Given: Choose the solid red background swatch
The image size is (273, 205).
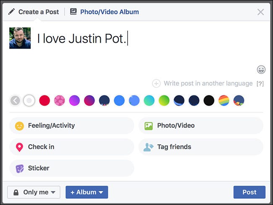Looking at the screenshot, I should (45, 101).
